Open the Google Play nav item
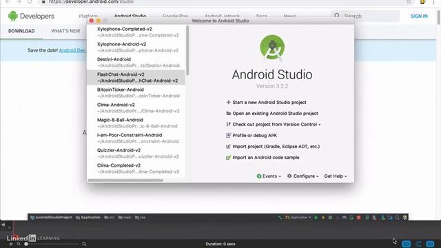This screenshot has width=441, height=248. (176, 16)
